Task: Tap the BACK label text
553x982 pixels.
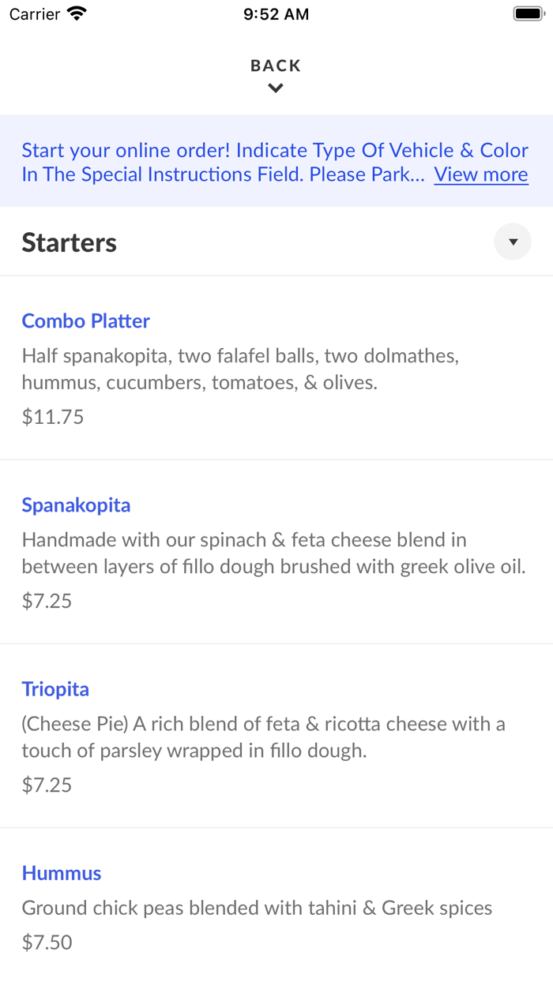Action: (x=275, y=66)
